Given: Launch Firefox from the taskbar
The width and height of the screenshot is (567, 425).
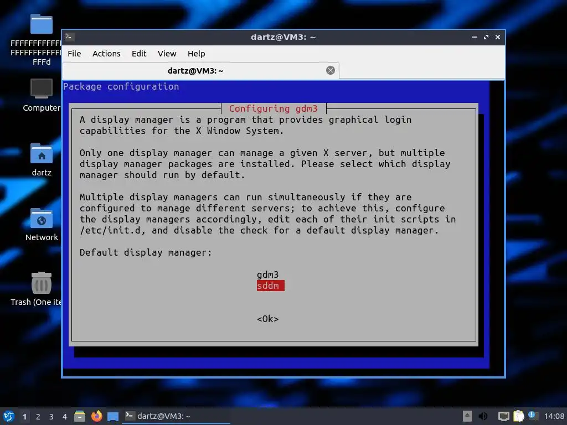Looking at the screenshot, I should (96, 416).
